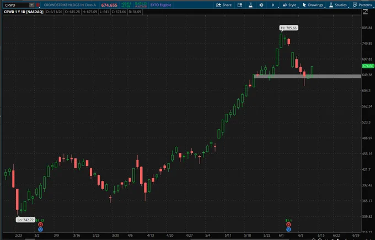Click the flask icon beside the gear

(x=250, y=5)
